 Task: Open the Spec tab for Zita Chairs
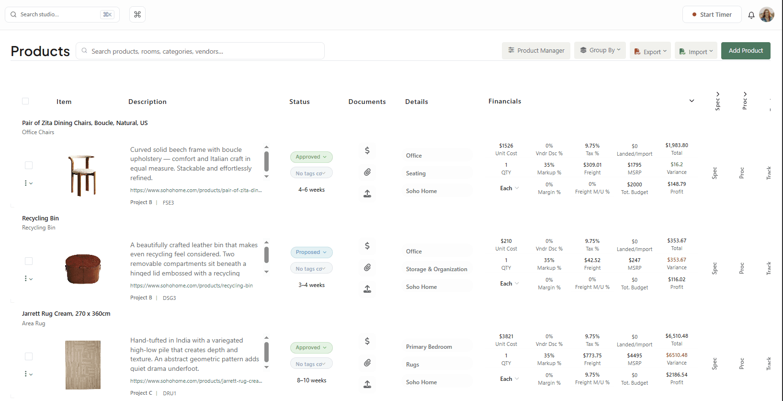tap(715, 173)
